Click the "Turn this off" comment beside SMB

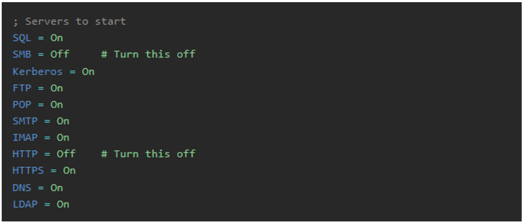pyautogui.click(x=148, y=54)
